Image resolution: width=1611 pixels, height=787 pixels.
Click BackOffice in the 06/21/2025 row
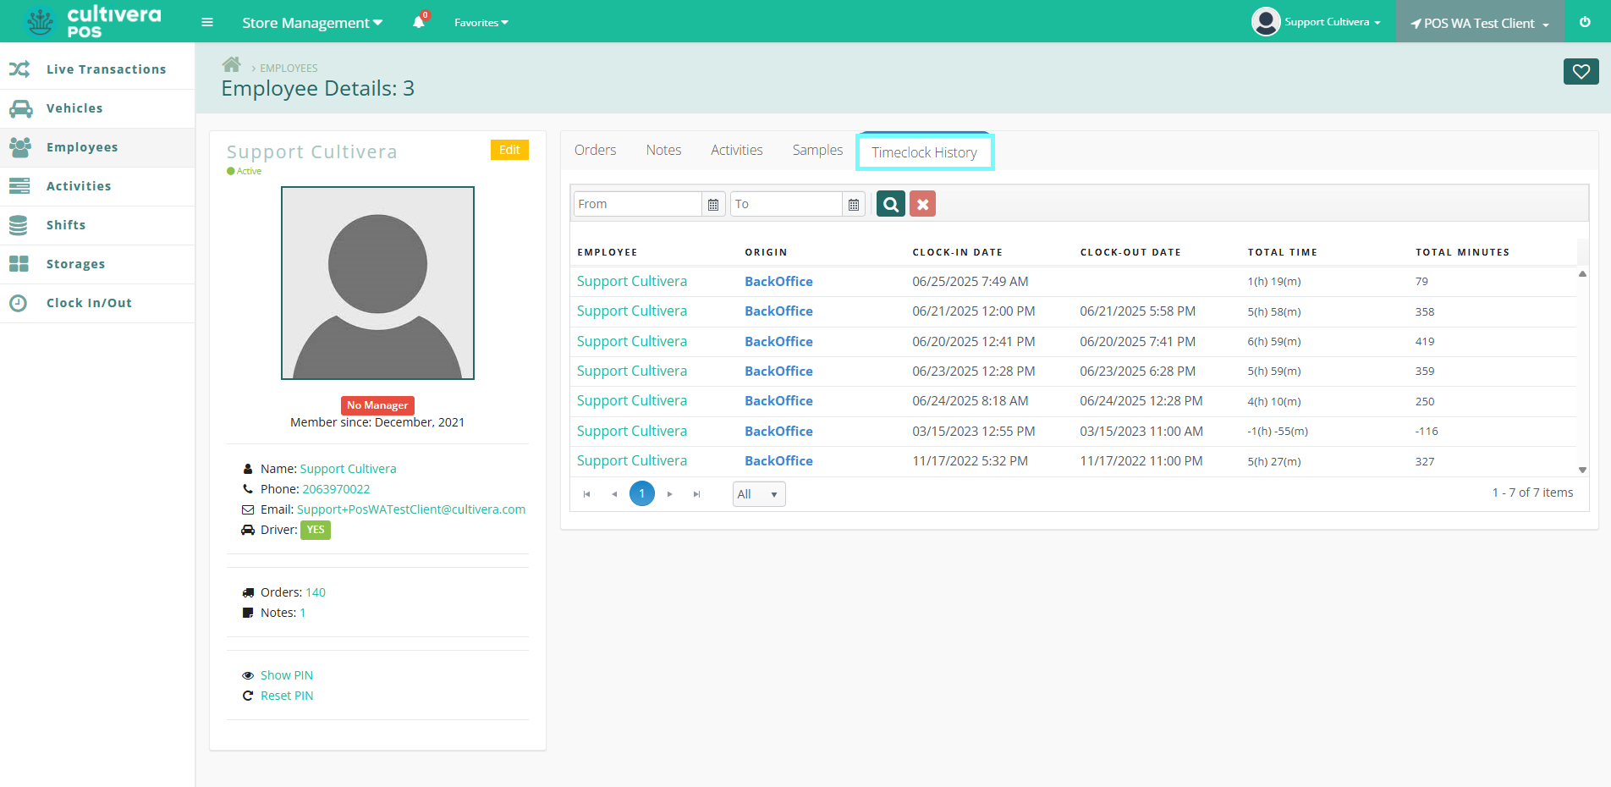[778, 311]
